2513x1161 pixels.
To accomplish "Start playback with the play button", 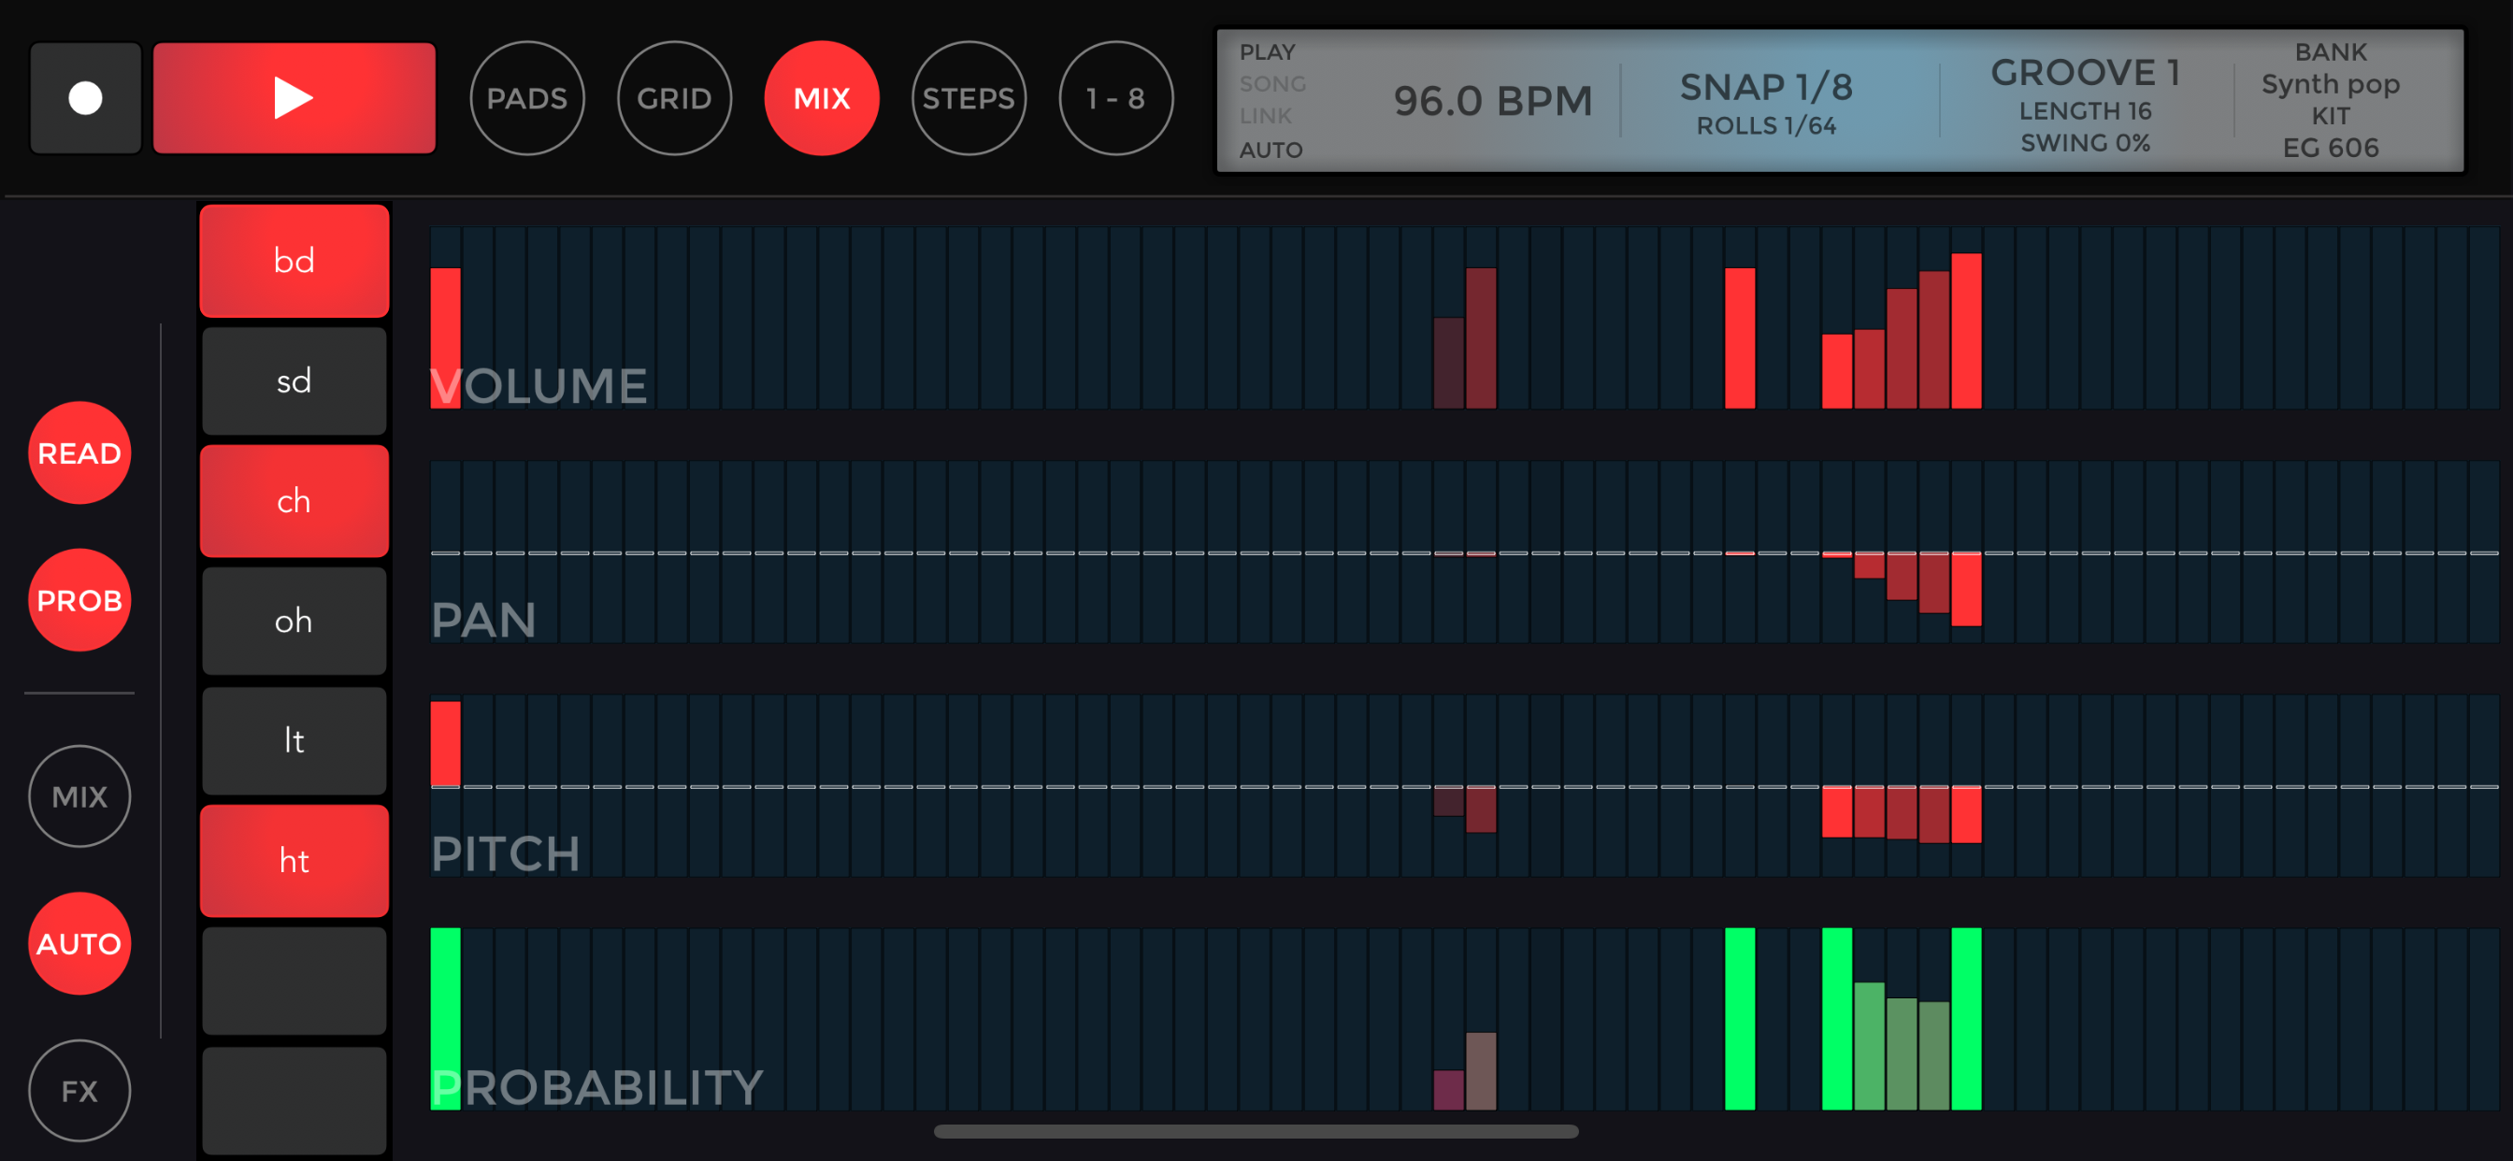I will point(294,97).
